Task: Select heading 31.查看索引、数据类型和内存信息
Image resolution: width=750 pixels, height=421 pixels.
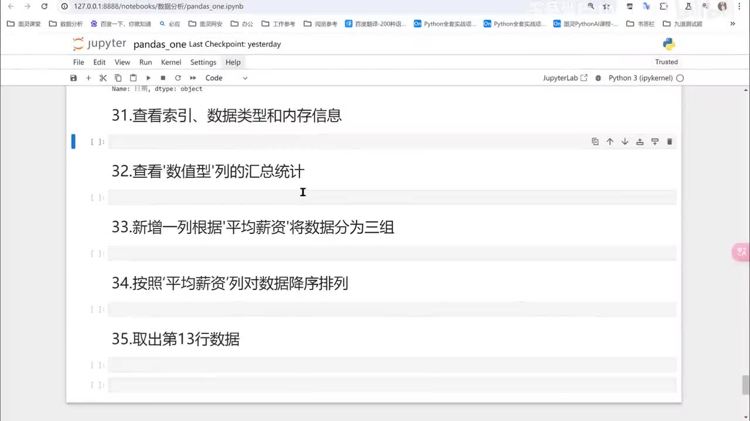Action: click(x=227, y=115)
